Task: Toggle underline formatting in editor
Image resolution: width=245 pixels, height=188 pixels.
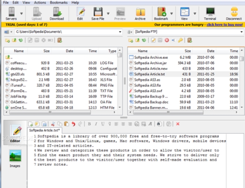Action: 103,124
